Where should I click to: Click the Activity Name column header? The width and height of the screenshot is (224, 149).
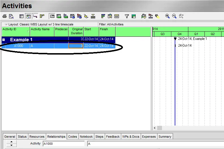[42, 31]
